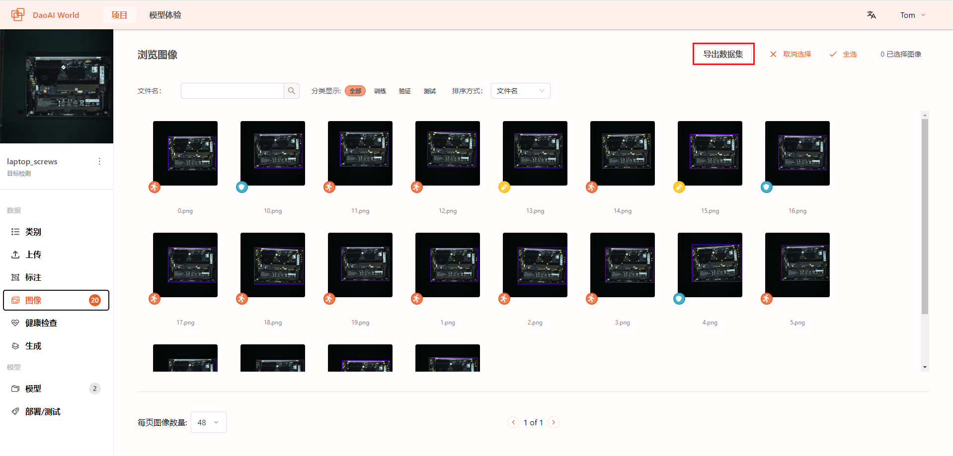The image size is (953, 456).
Task: Click the training badge on 1.png
Action: click(417, 299)
